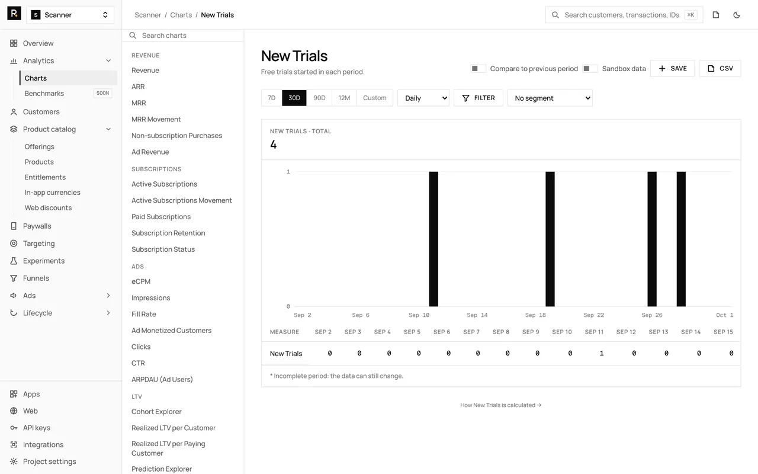
Task: Focus the Search customers, transactions, IDs field
Action: [x=624, y=15]
